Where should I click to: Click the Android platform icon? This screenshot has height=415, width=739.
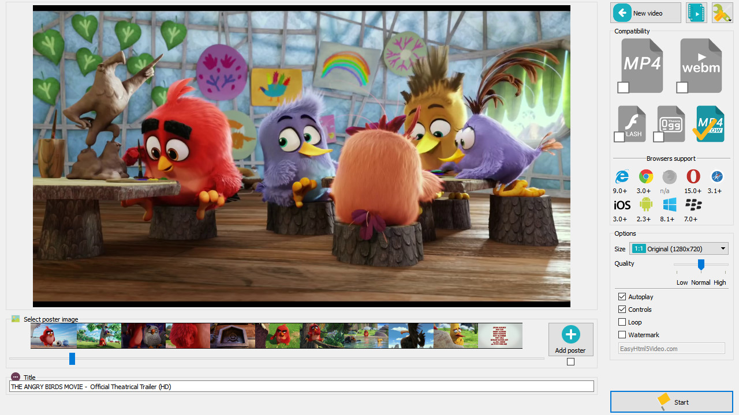[645, 204]
